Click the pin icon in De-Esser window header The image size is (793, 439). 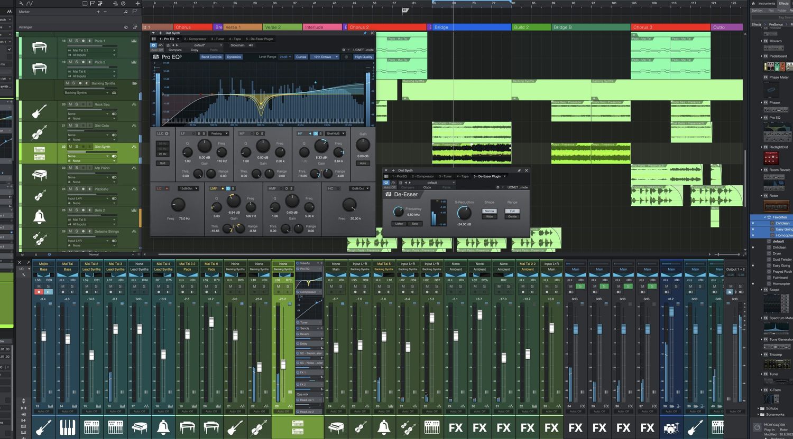[519, 170]
